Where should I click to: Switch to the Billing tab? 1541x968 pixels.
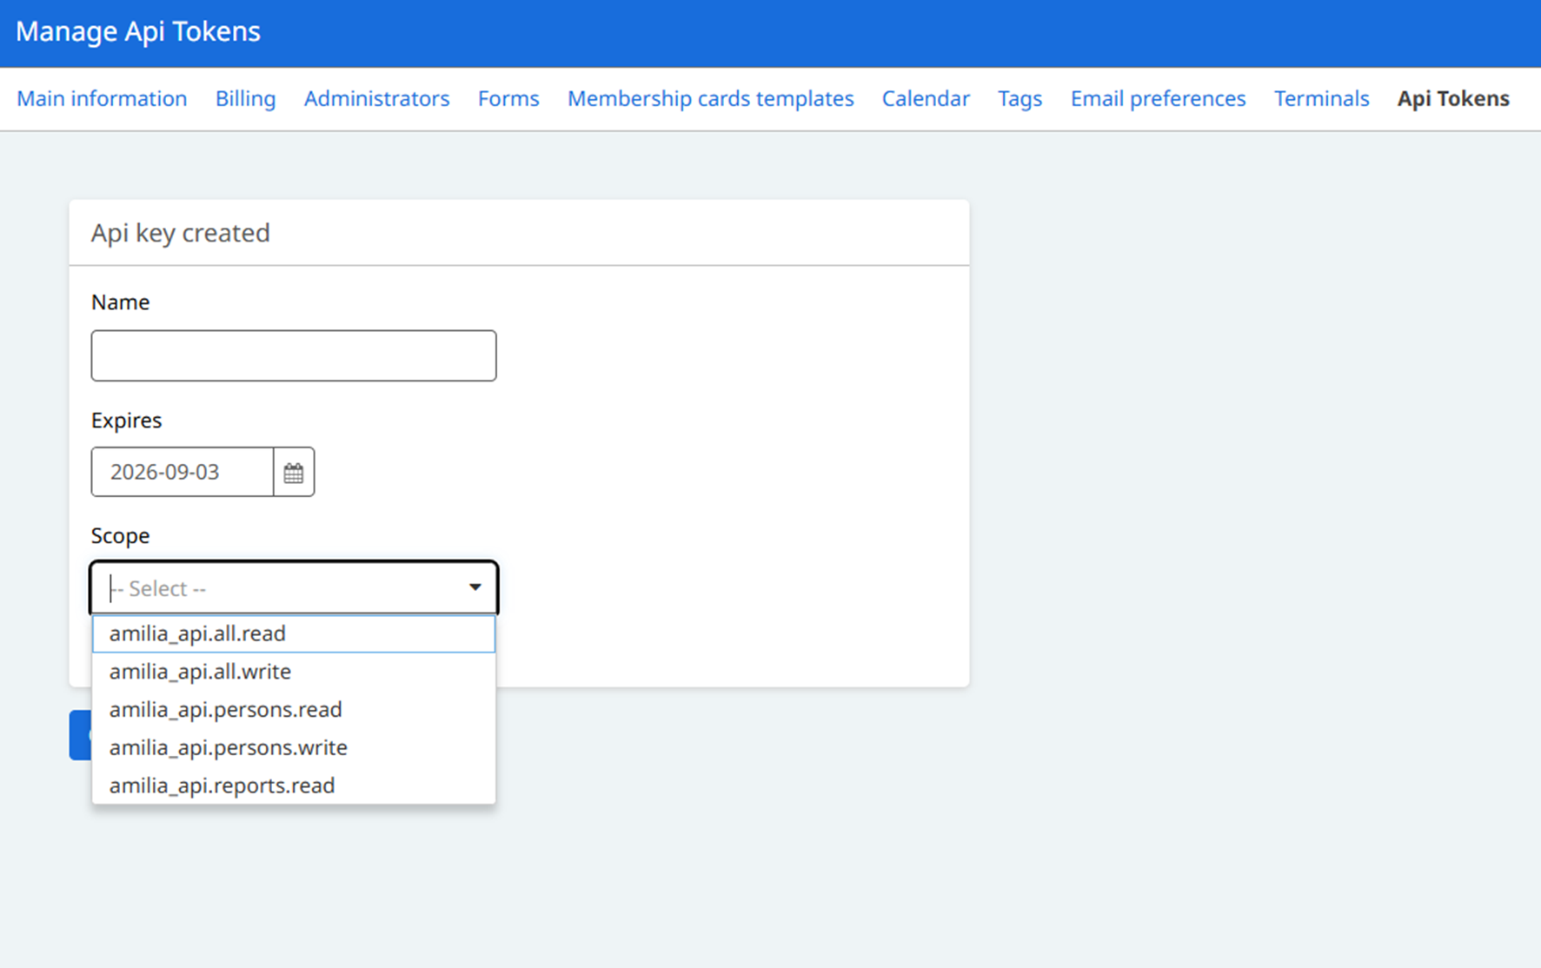point(245,99)
